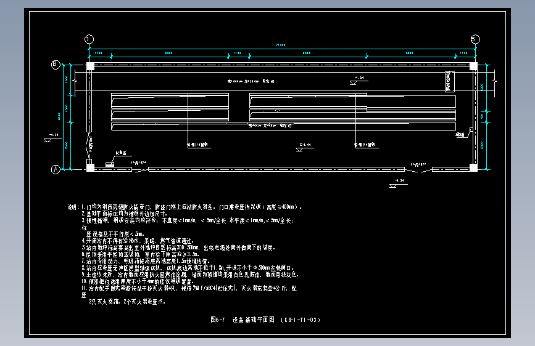Select the door swing on the left wall

[88, 145]
